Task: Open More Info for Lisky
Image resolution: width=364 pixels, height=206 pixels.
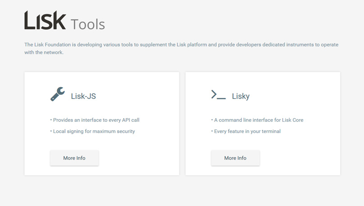Action: (x=235, y=158)
